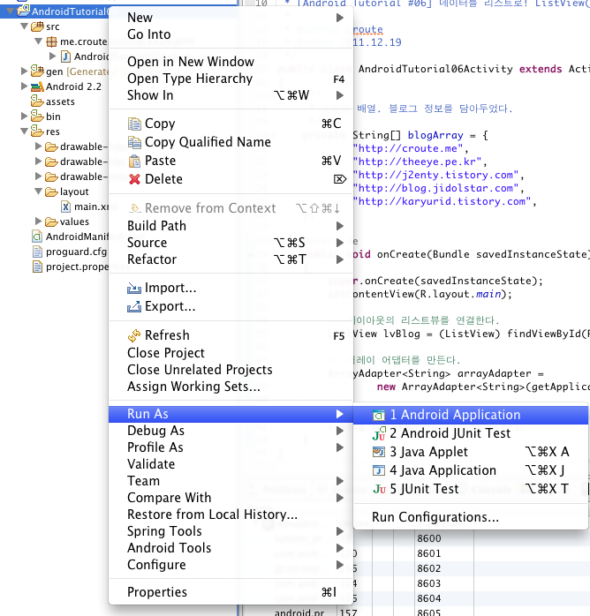
Task: Click the assets folder icon
Action: coord(37,101)
